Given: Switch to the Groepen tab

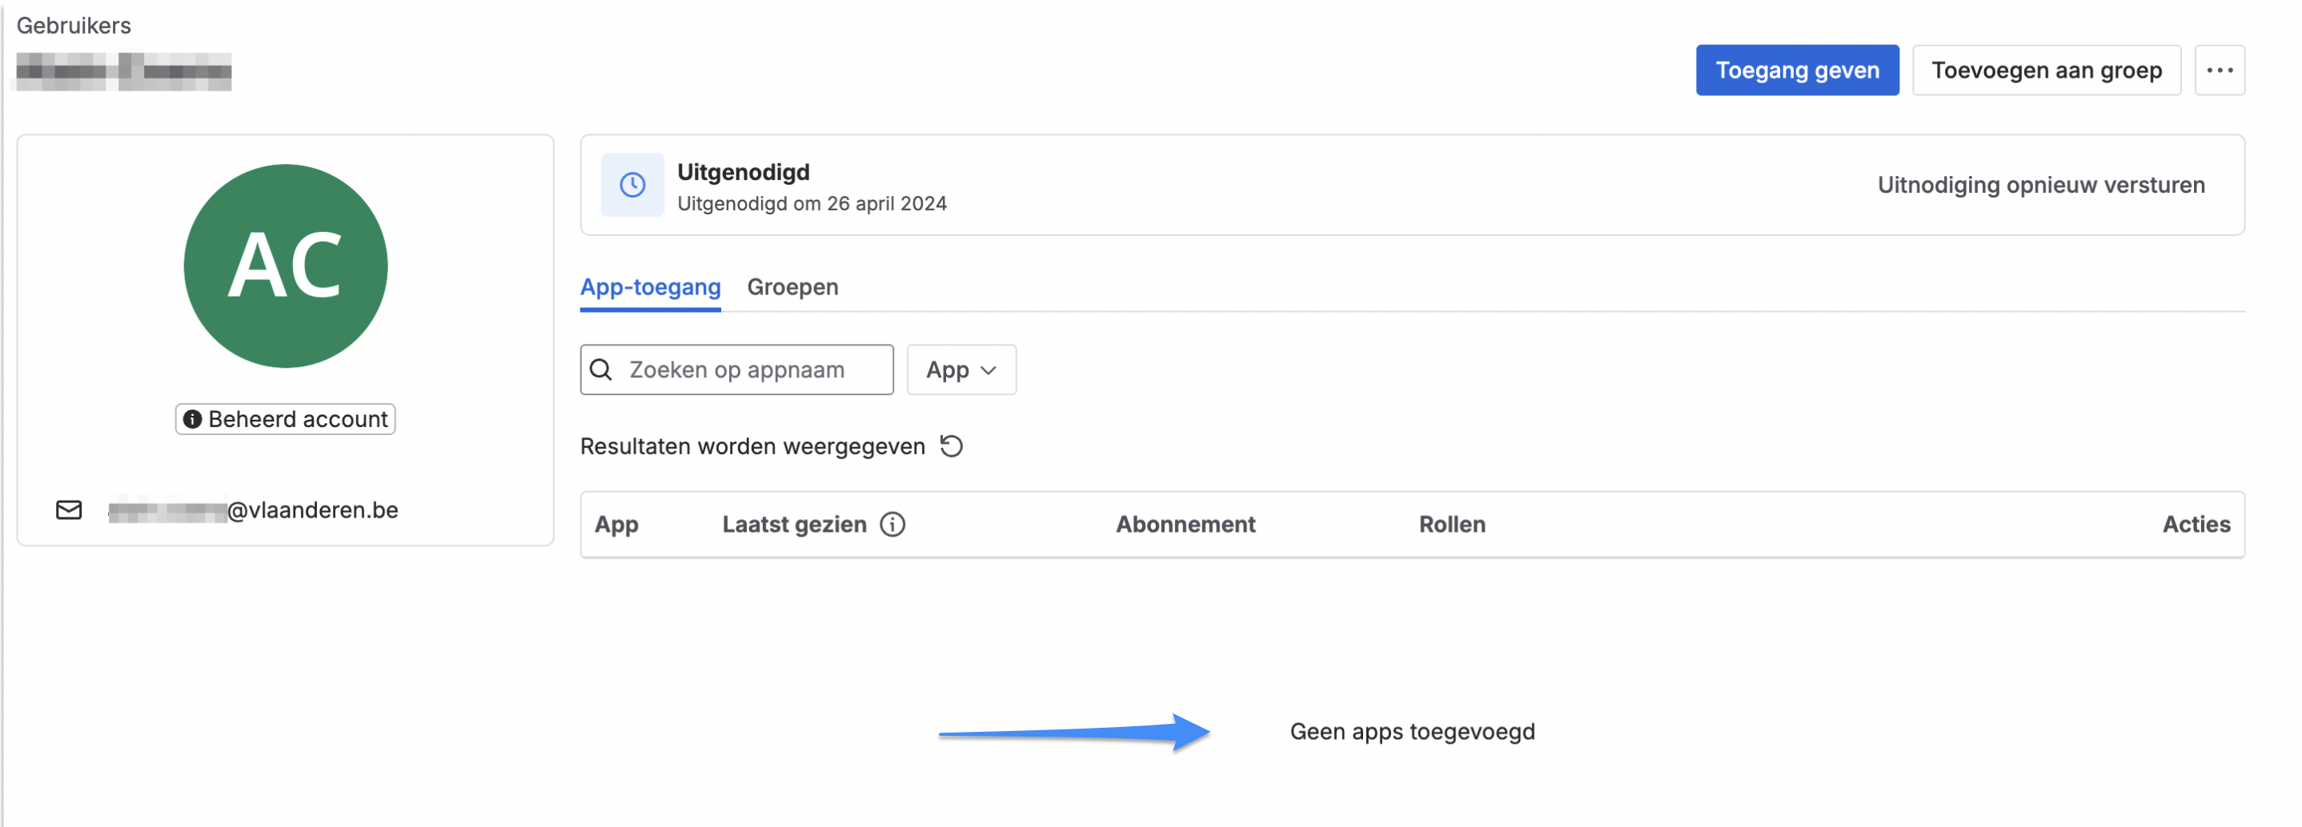Looking at the screenshot, I should point(792,286).
